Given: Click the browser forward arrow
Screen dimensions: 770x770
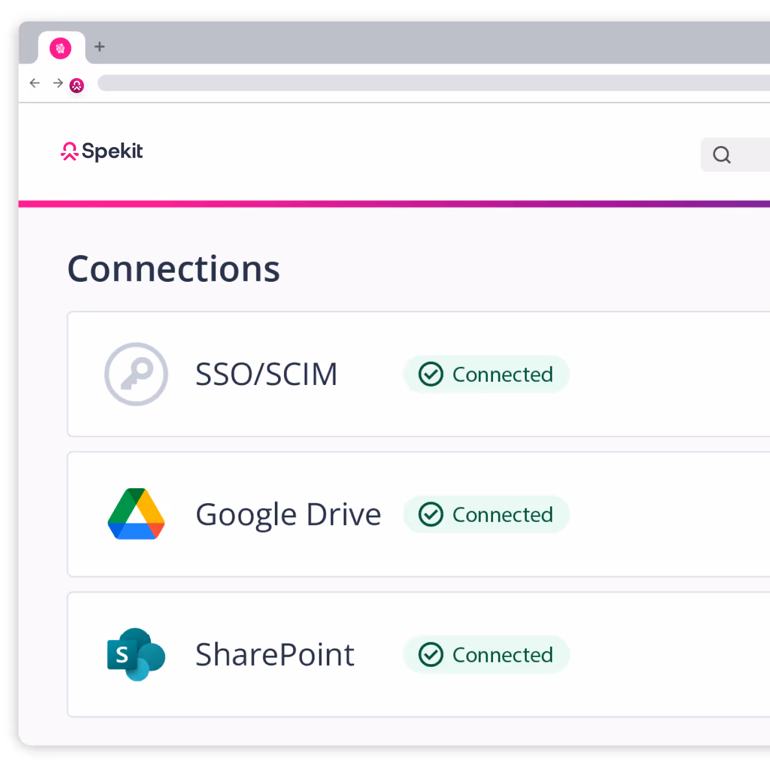Looking at the screenshot, I should [x=58, y=83].
